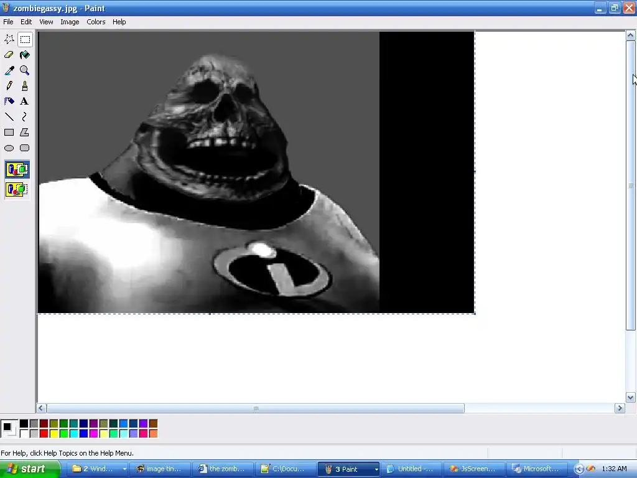Click the vertical scrollbar down arrow

[x=631, y=398]
